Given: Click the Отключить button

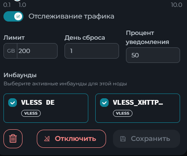Looking at the screenshot, I should tap(71, 139).
